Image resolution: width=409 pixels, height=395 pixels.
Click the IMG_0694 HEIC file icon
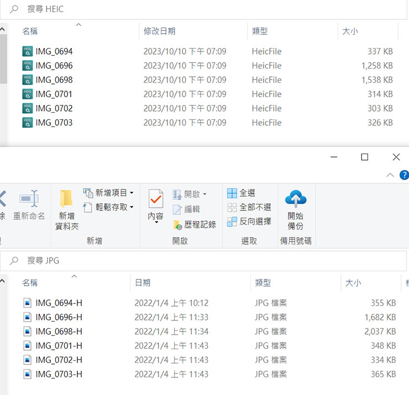[28, 51]
